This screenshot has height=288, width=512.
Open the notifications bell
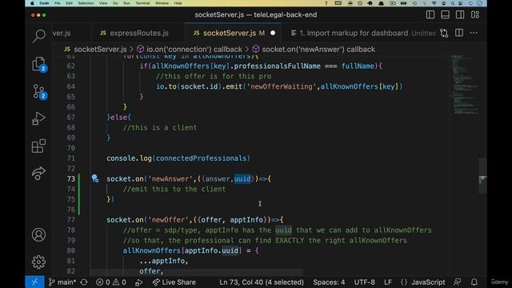click(474, 282)
